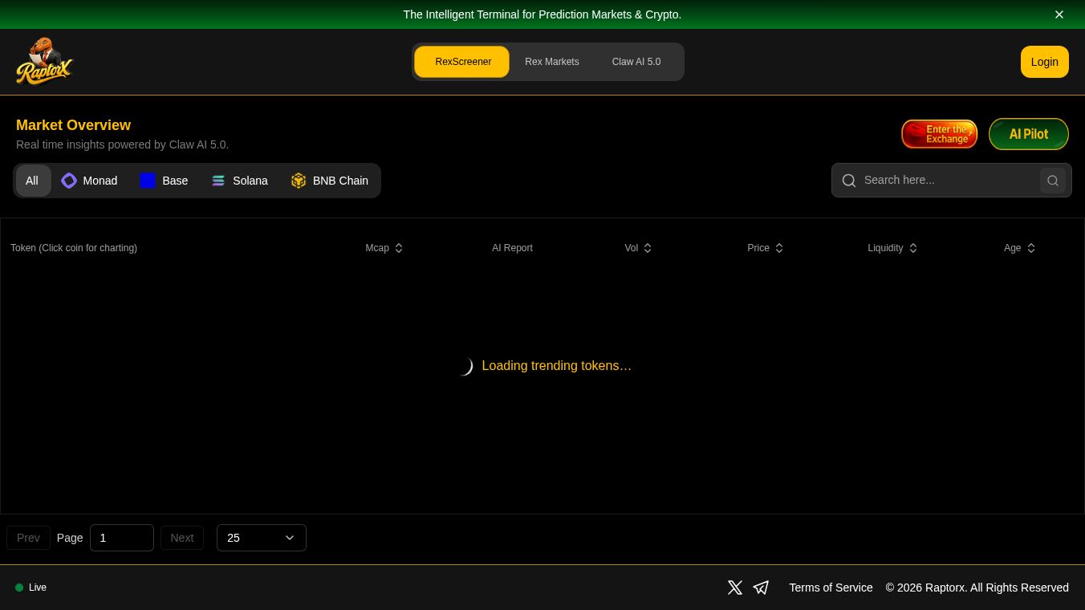
Task: Filter tokens by Monad chain
Action: (90, 181)
